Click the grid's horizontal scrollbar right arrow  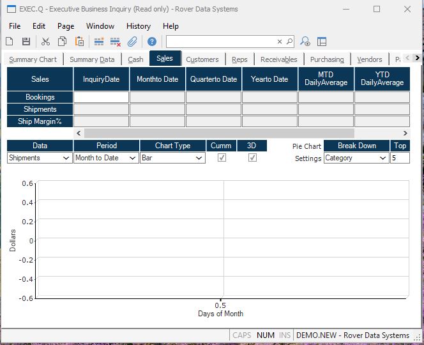[405, 133]
